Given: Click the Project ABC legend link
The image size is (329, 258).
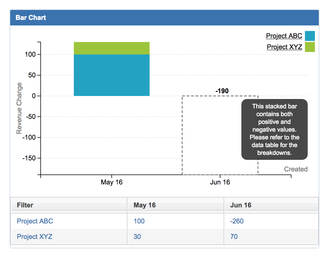Looking at the screenshot, I should pos(284,36).
